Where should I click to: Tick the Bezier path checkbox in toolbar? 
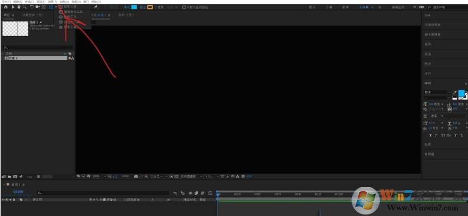(x=184, y=7)
